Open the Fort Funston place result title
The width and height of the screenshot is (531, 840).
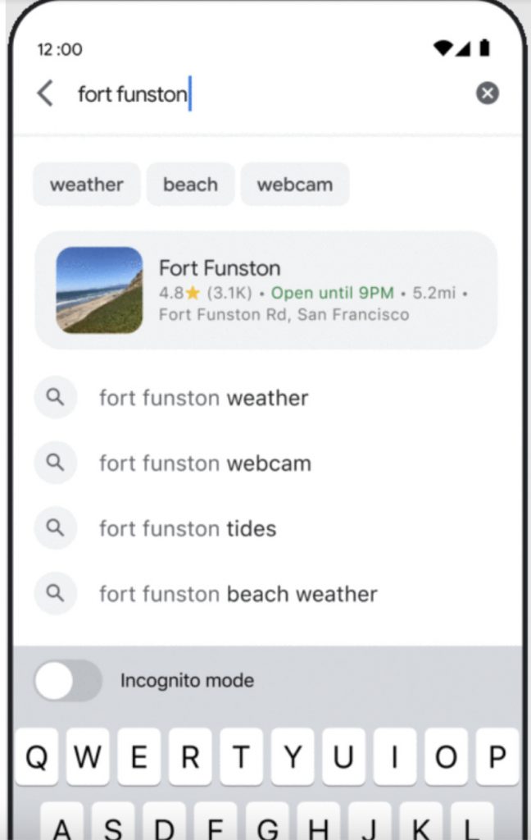pos(220,268)
